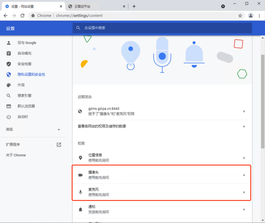
Task: Click the 外观 palette icon
Action: coord(9,85)
